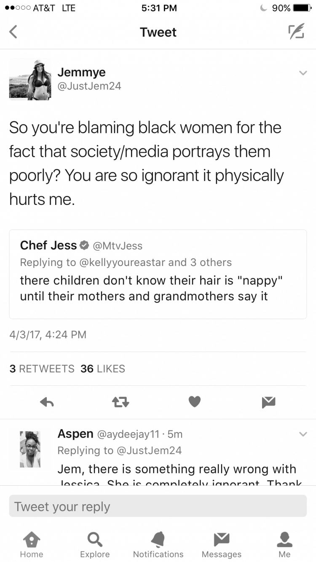Open the Messages tab

221,544
